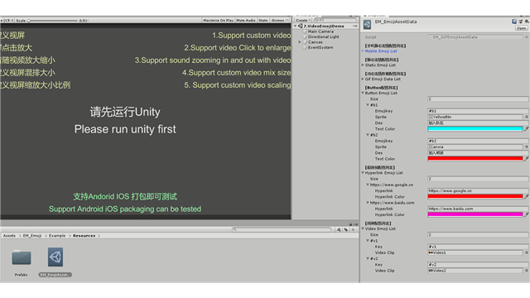Open the Create dropdown in Hierarchy

pyautogui.click(x=303, y=20)
